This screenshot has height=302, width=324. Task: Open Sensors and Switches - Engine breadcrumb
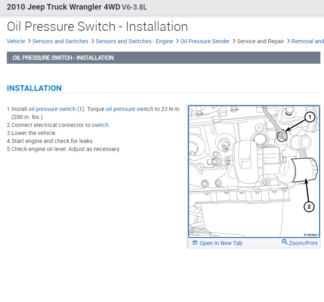point(134,41)
